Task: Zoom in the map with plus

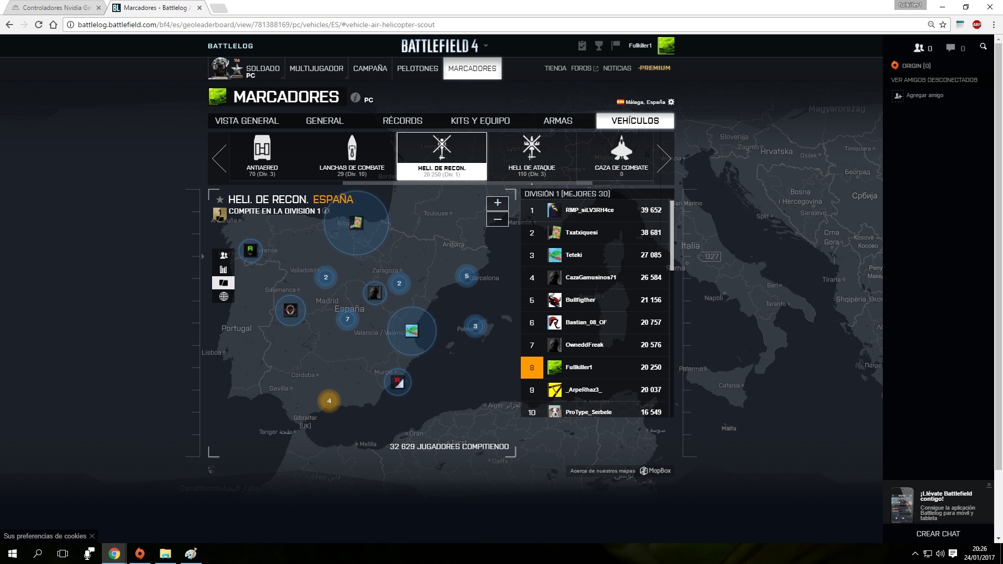Action: point(497,203)
